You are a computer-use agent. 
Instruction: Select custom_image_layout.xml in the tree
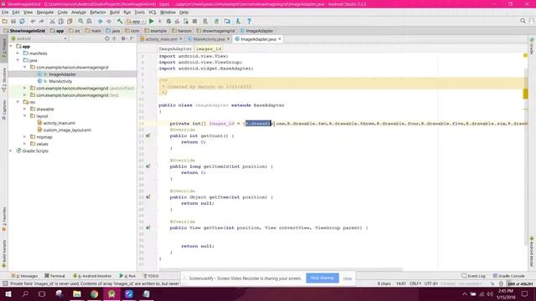pyautogui.click(x=67, y=130)
